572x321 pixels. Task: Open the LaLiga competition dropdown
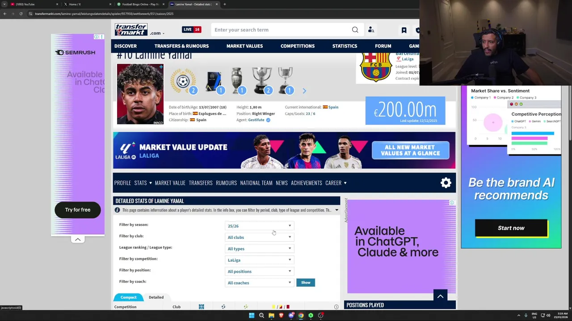[259, 260]
